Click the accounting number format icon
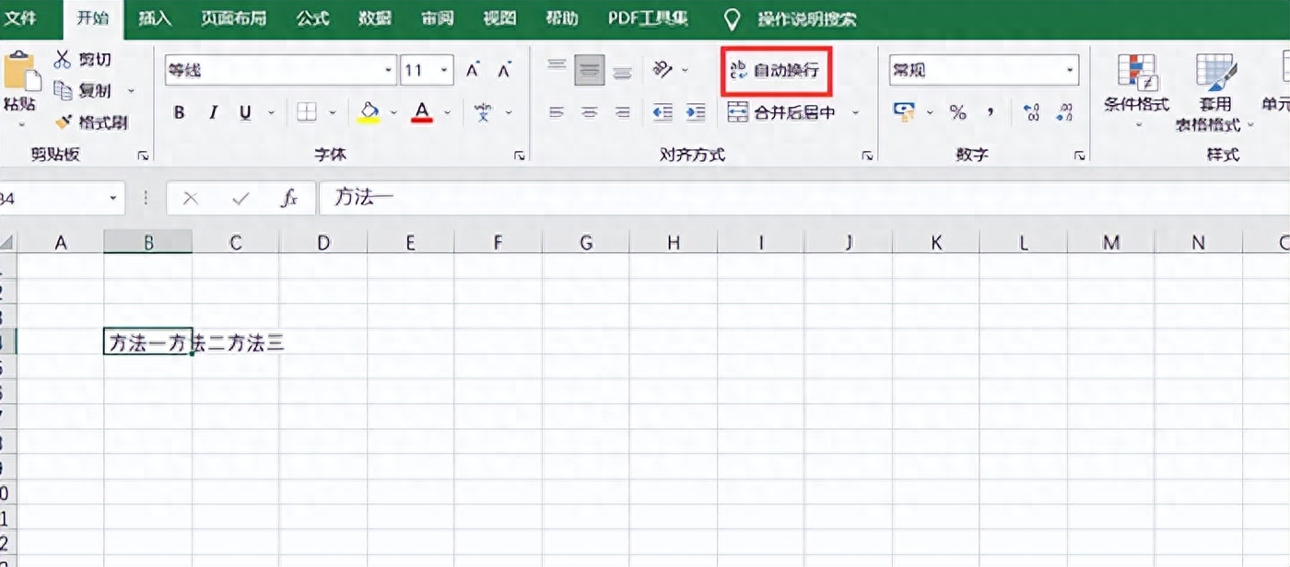The height and width of the screenshot is (567, 1290). coord(905,112)
